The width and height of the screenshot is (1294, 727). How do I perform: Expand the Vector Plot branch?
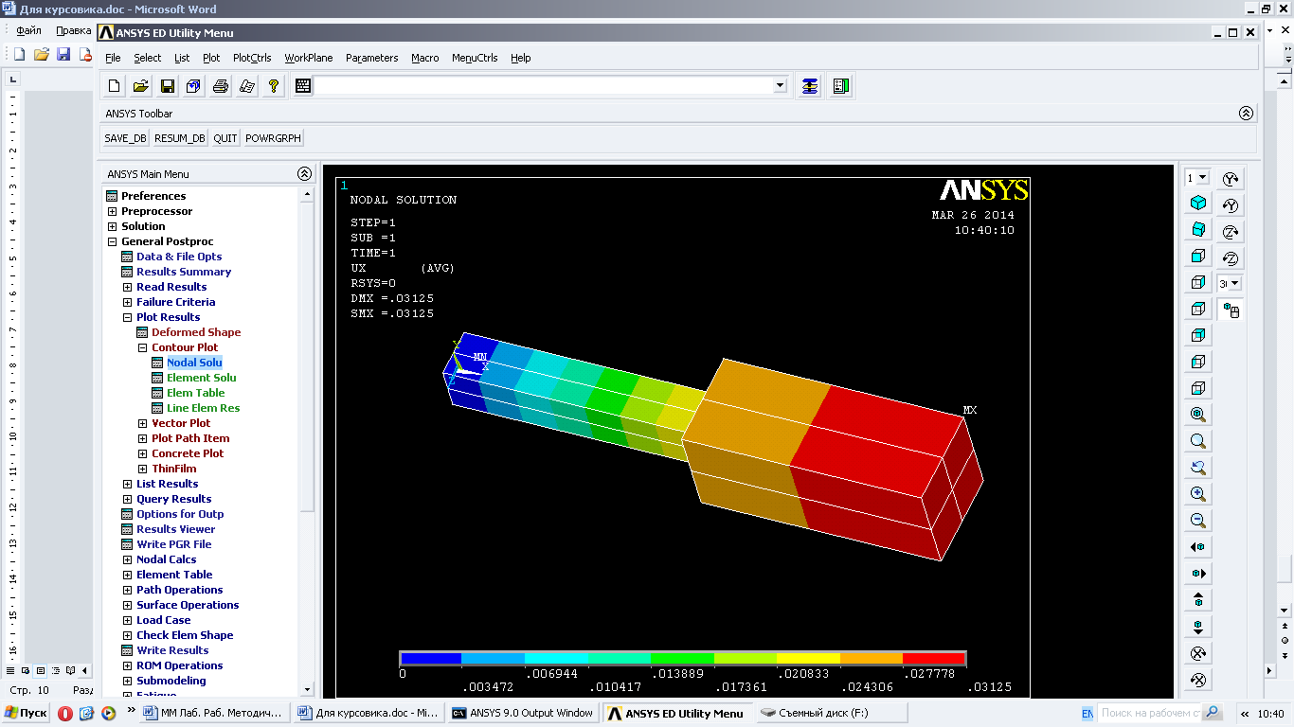pyautogui.click(x=142, y=423)
